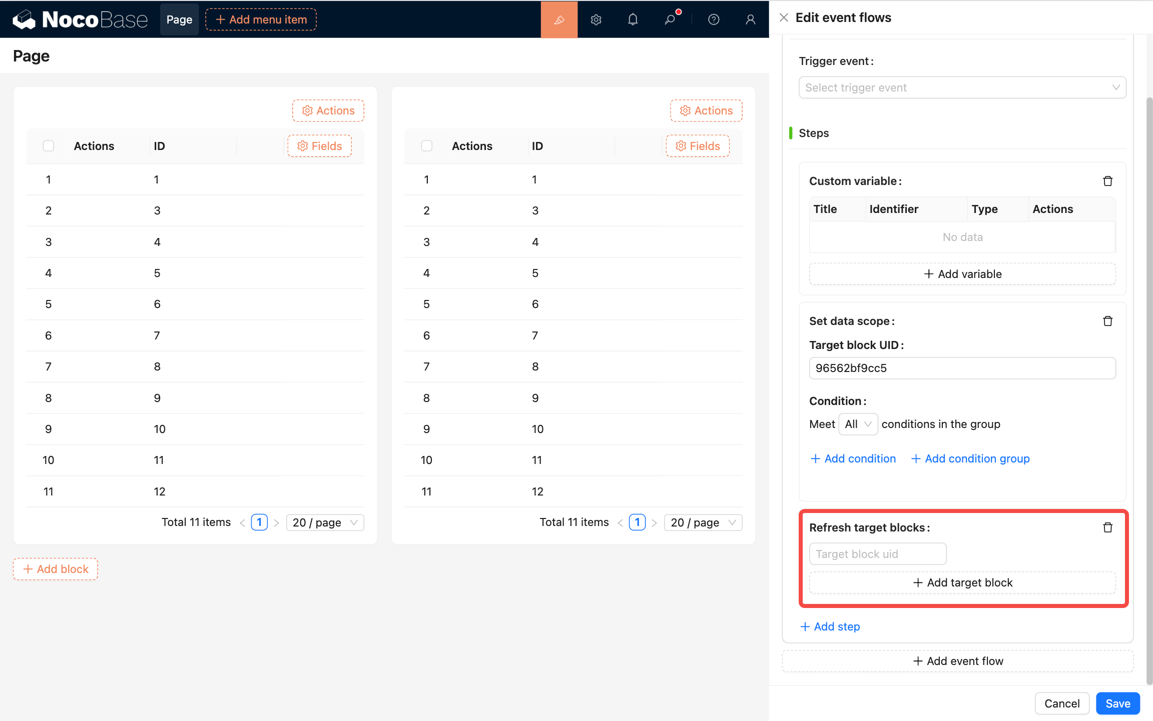The height and width of the screenshot is (721, 1153).
Task: Click the search icon with red dot
Action: click(x=670, y=19)
